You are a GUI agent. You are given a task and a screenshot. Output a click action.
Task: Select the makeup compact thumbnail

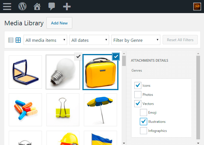[x=25, y=72]
